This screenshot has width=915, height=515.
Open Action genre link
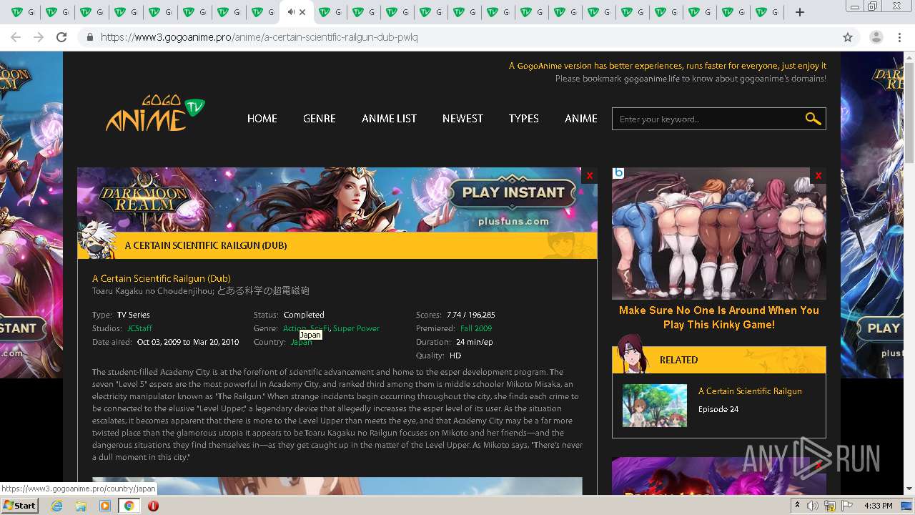294,328
